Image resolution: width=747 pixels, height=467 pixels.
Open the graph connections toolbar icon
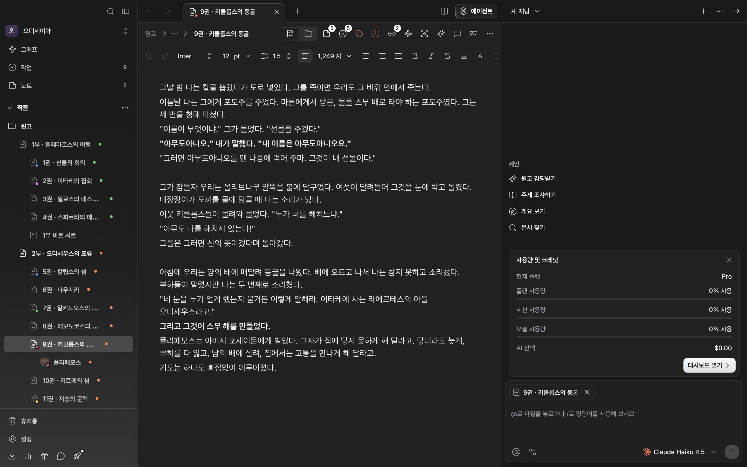coord(408,34)
